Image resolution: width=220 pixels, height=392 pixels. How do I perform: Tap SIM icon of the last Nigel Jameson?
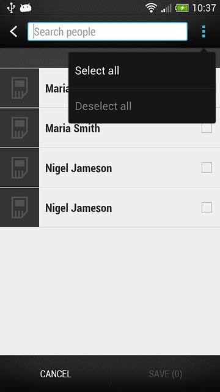pyautogui.click(x=20, y=208)
